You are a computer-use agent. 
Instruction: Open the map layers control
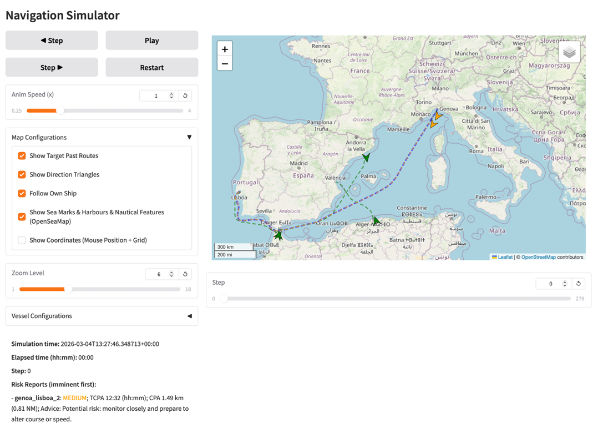[x=569, y=52]
